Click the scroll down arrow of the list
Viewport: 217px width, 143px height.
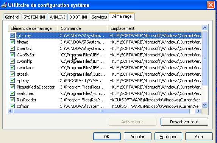point(205,104)
